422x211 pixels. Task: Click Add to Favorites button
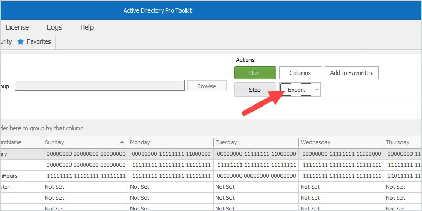tap(351, 73)
